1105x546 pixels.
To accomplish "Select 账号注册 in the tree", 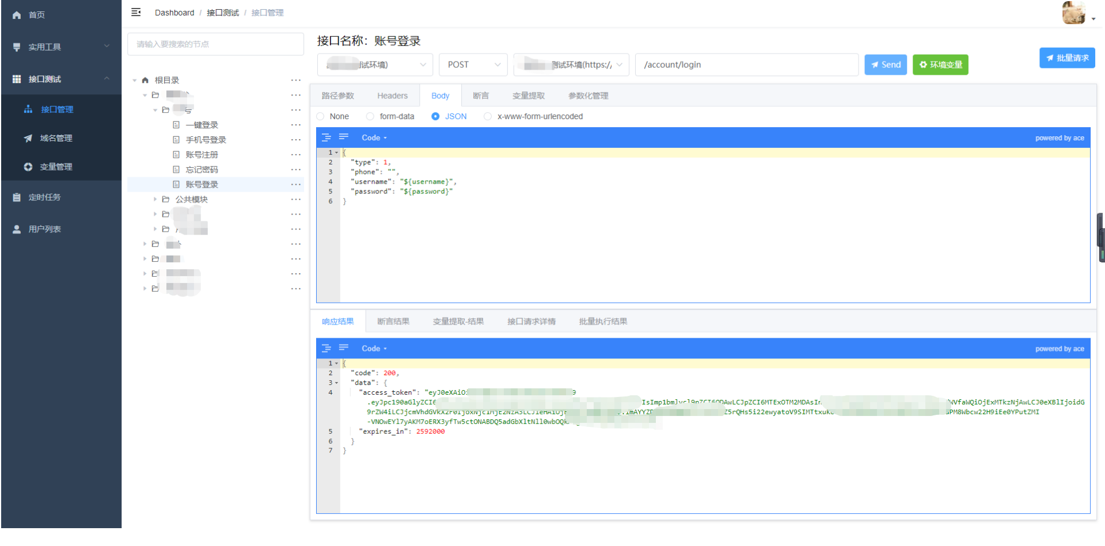I will click(202, 155).
